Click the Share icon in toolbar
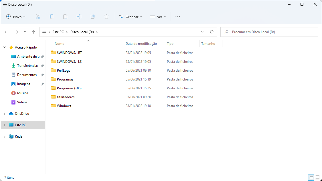Image resolution: width=322 pixels, height=181 pixels. coord(93,17)
